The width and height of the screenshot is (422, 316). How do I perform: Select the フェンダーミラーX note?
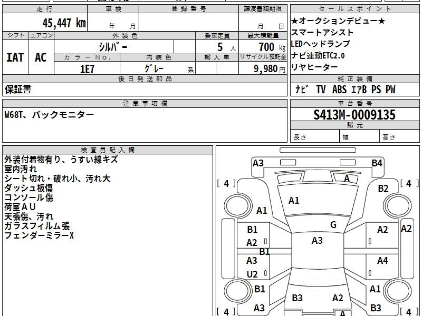(39, 235)
